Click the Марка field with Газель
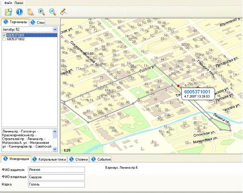 coord(56,185)
